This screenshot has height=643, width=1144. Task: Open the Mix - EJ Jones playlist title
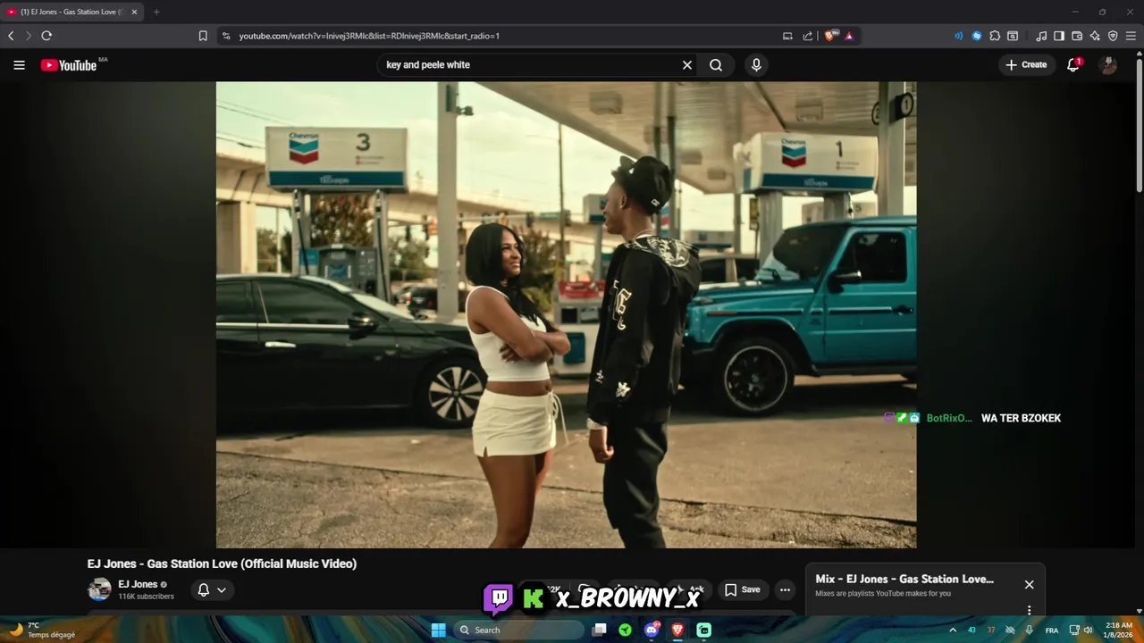tap(904, 579)
